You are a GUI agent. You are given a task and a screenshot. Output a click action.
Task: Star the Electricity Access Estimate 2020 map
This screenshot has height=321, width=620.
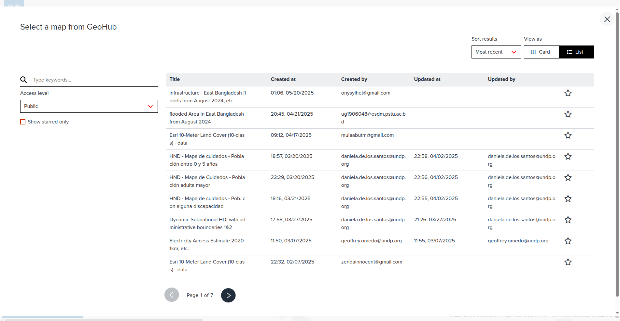(x=568, y=241)
